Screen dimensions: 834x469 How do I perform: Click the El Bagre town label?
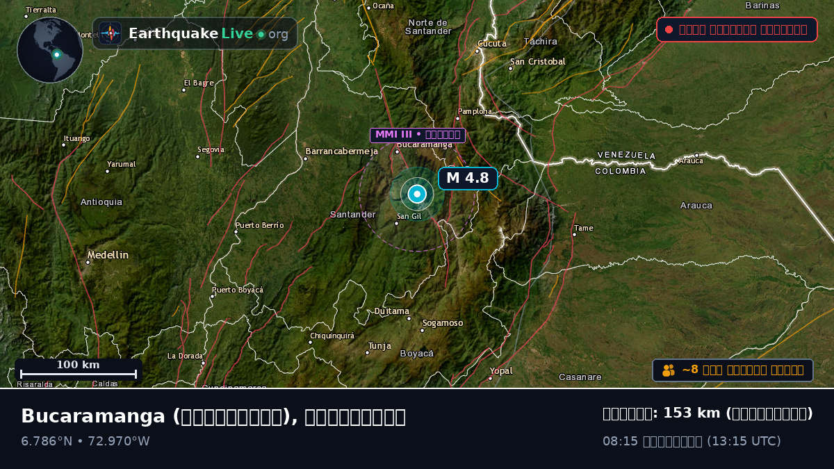[199, 83]
